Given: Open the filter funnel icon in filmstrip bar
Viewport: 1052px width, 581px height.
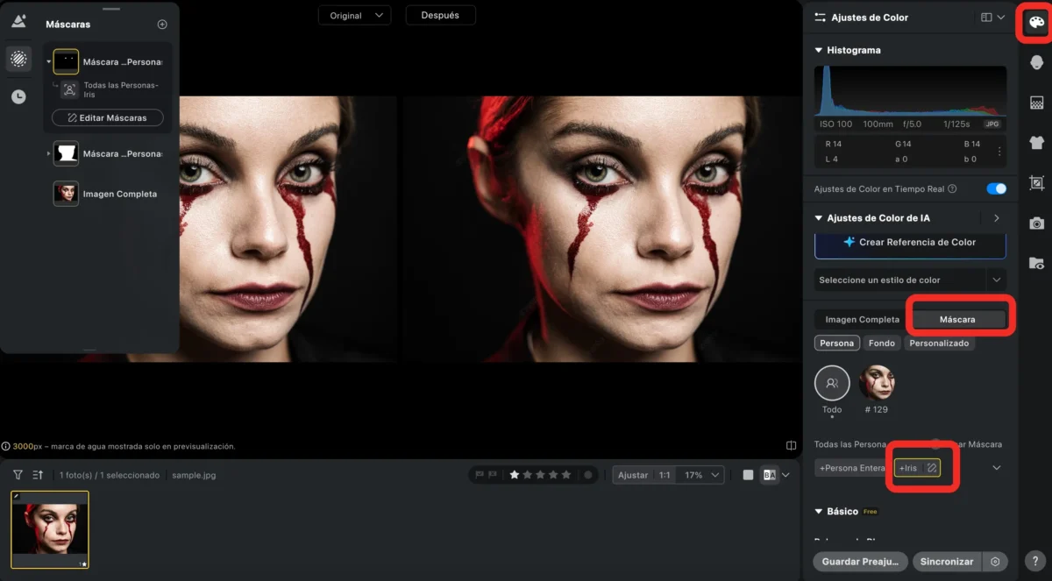Looking at the screenshot, I should point(18,475).
